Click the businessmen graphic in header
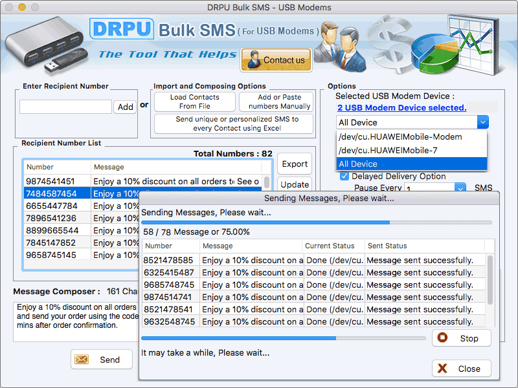Viewport: 518px width, 388px height. (341, 47)
